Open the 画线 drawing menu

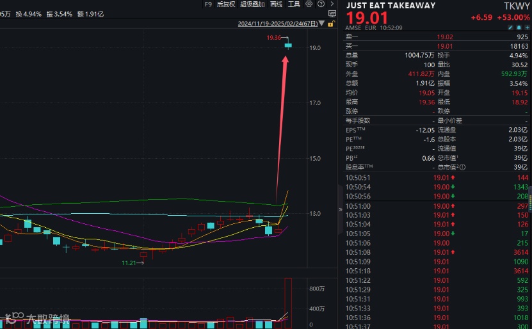tap(276, 4)
